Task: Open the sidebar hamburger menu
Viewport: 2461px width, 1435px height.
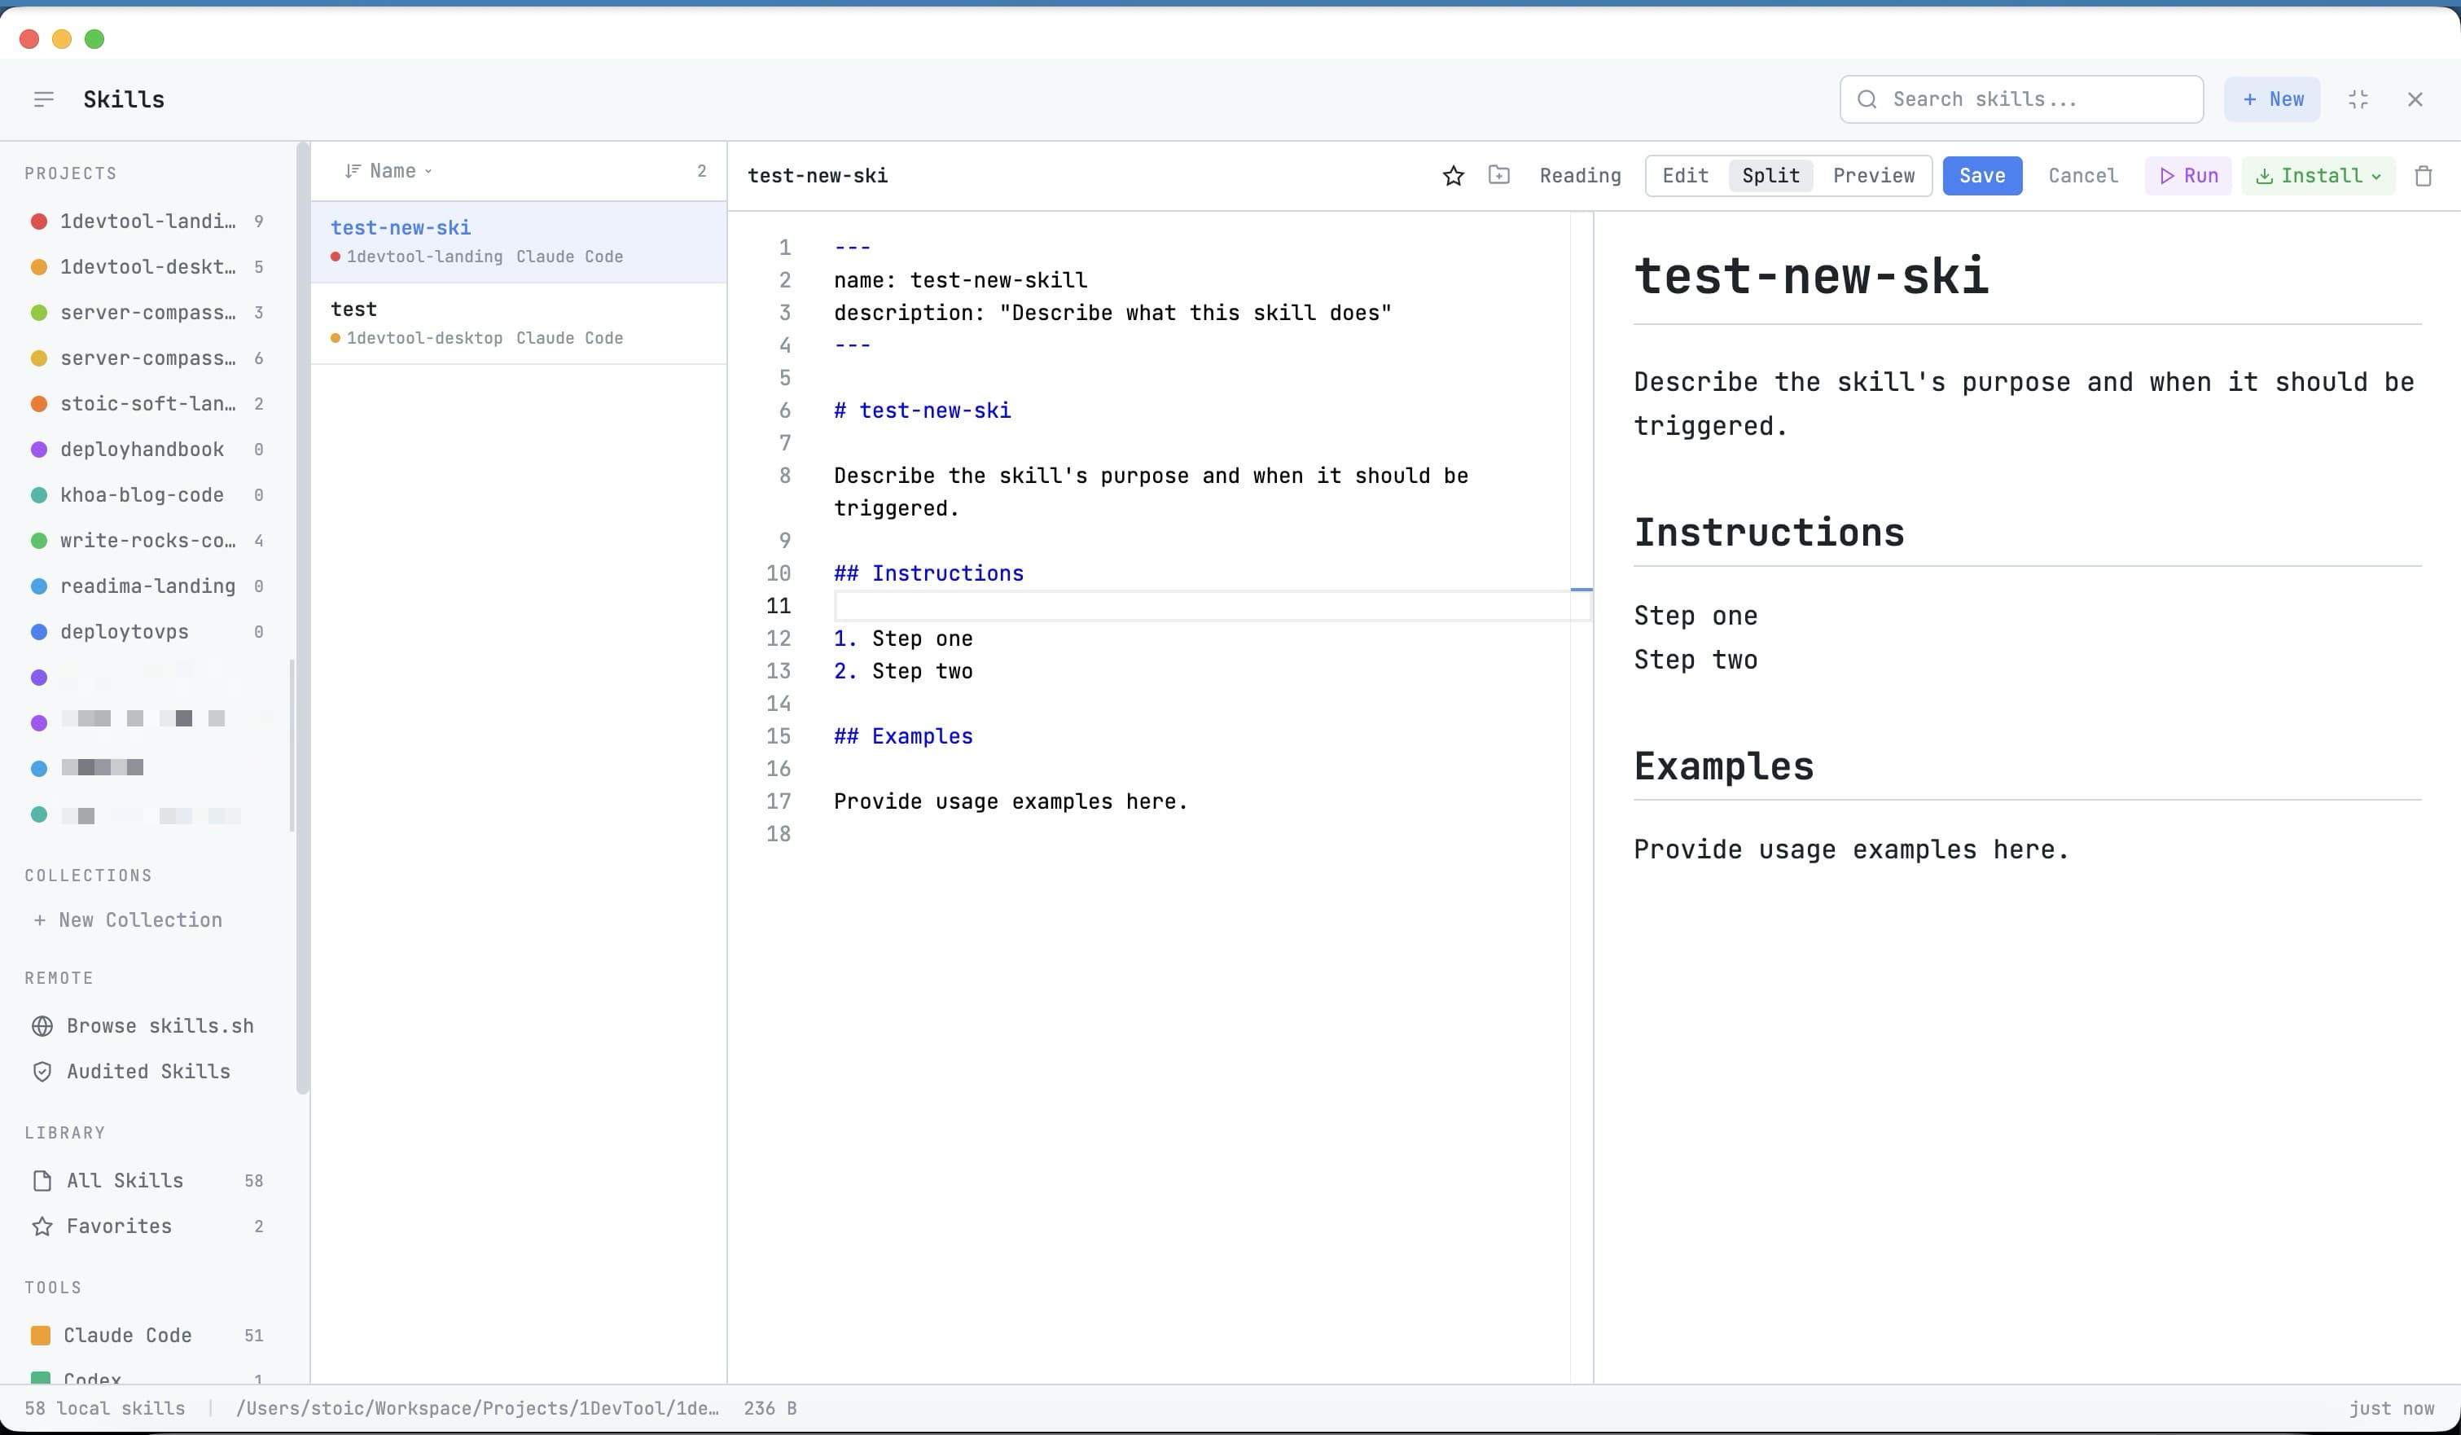Action: pos(44,99)
